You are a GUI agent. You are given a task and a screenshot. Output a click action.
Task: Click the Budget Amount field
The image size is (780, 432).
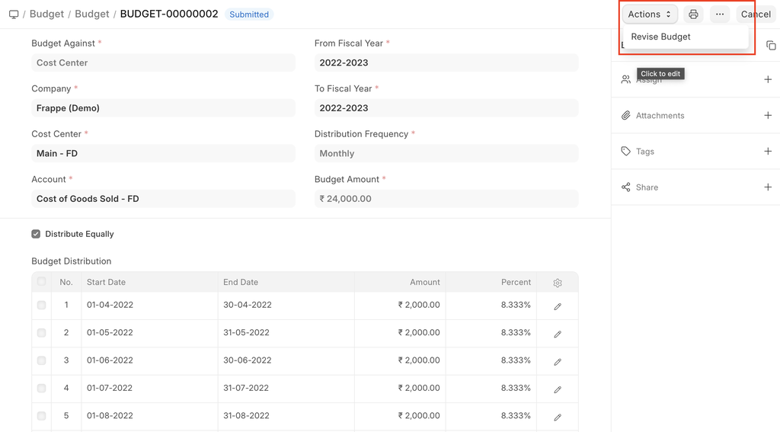pyautogui.click(x=446, y=199)
